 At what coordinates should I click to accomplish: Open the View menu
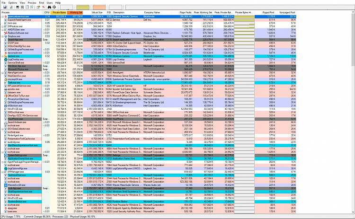point(22,3)
